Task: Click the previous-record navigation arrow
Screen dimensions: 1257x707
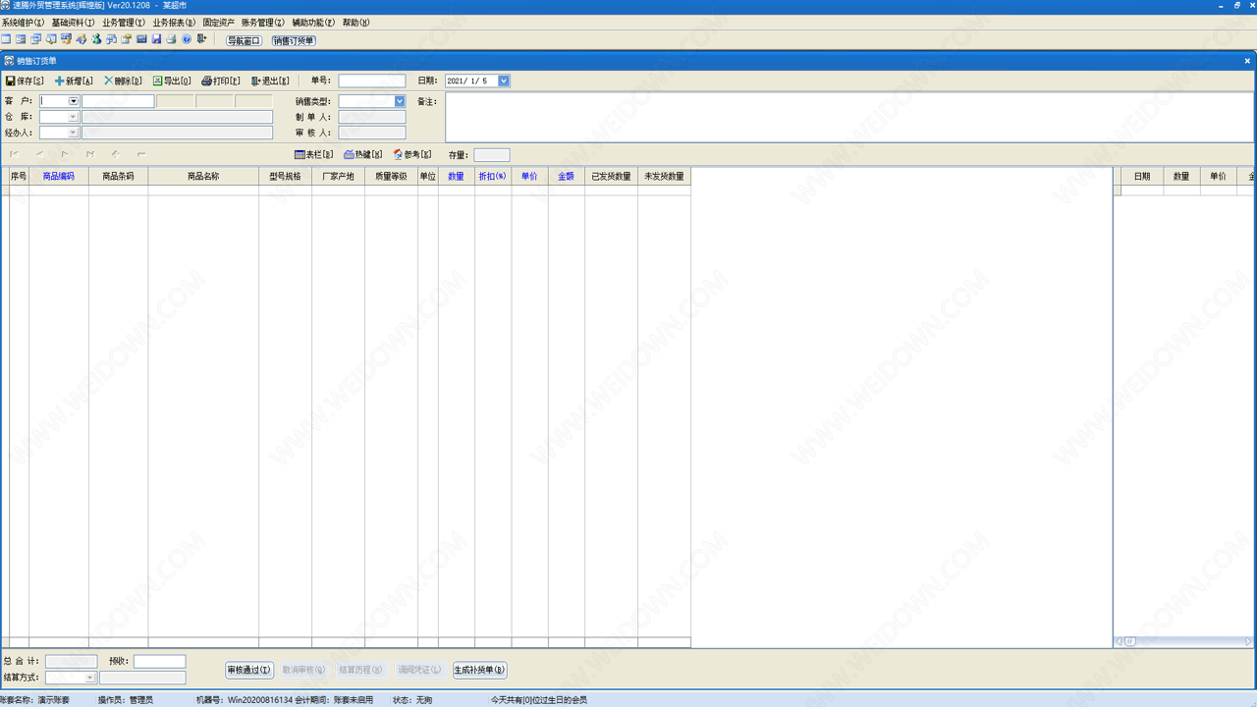Action: (40, 154)
